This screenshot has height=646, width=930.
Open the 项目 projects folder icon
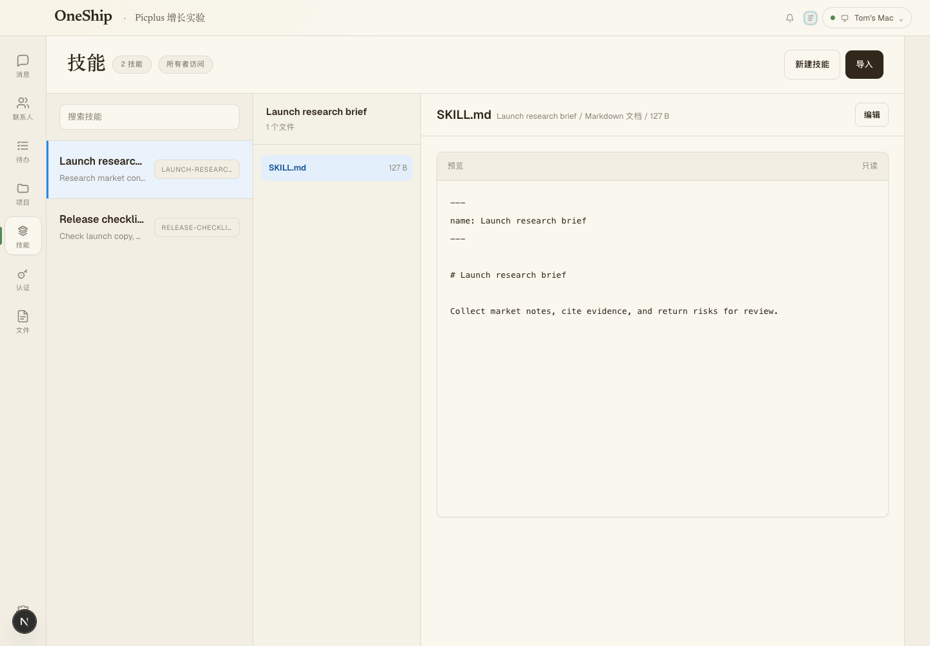23,193
